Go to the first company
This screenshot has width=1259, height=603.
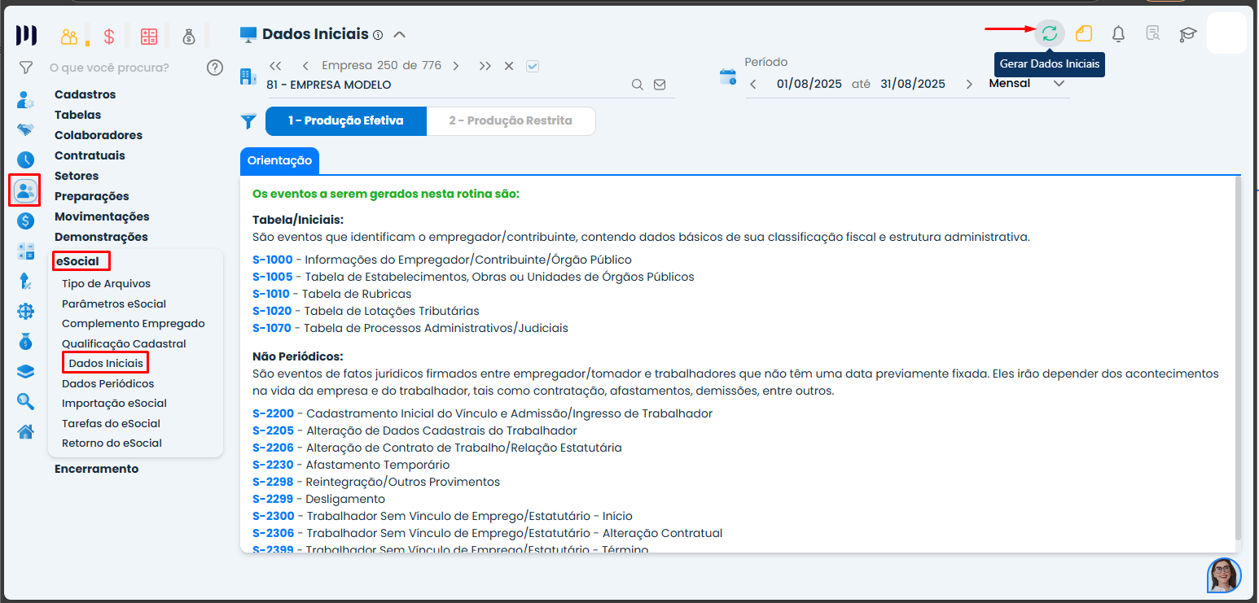pos(275,66)
